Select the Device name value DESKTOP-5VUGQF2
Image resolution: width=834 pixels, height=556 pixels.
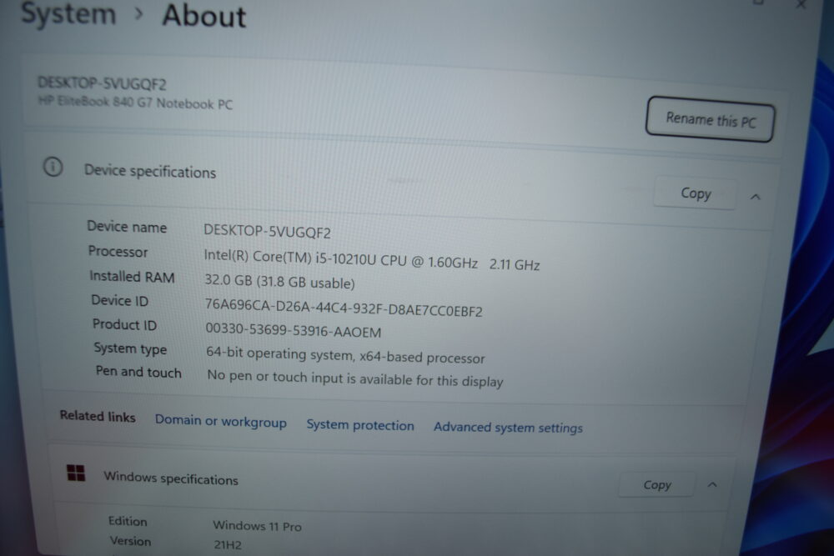point(267,232)
